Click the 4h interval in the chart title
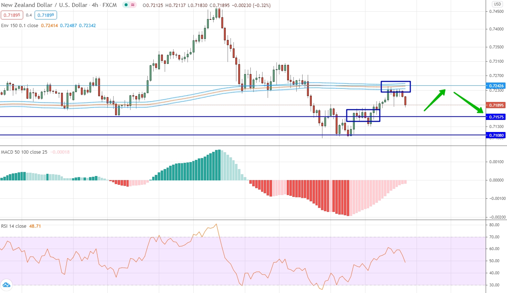This screenshot has width=507, height=293. coord(95,5)
